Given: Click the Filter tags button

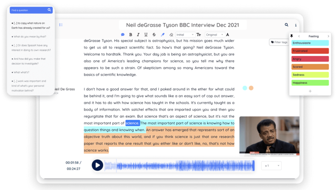Looking at the screenshot, I should click(x=279, y=42).
